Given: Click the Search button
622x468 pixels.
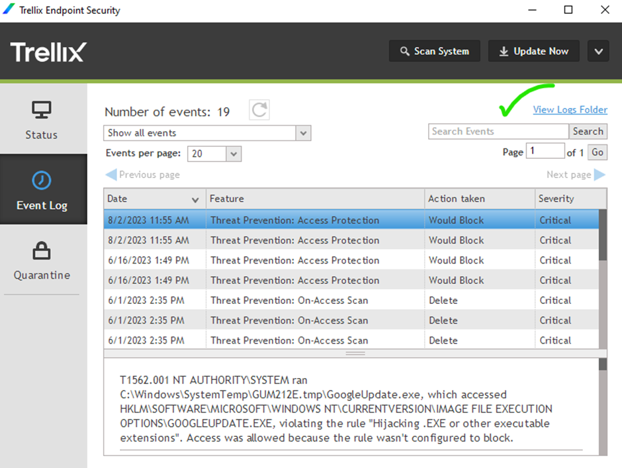Looking at the screenshot, I should pyautogui.click(x=588, y=131).
